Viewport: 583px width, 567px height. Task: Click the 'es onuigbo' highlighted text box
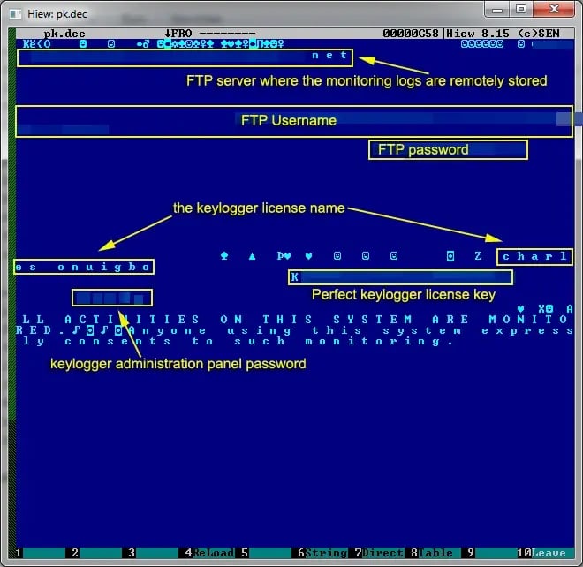[84, 267]
